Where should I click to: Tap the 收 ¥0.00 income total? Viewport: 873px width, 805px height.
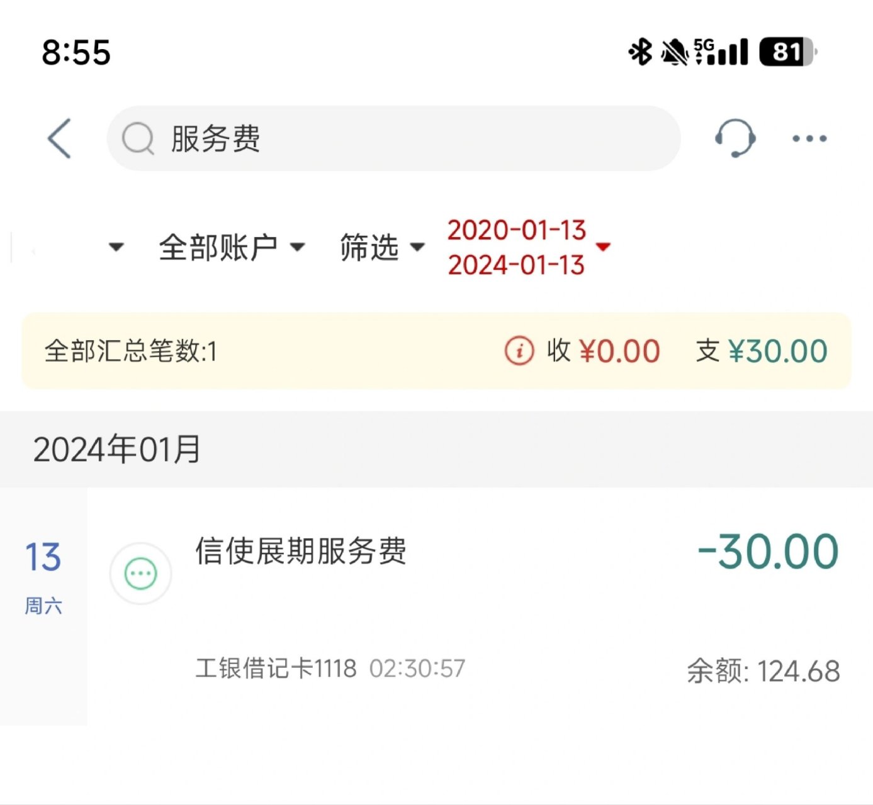tap(600, 351)
